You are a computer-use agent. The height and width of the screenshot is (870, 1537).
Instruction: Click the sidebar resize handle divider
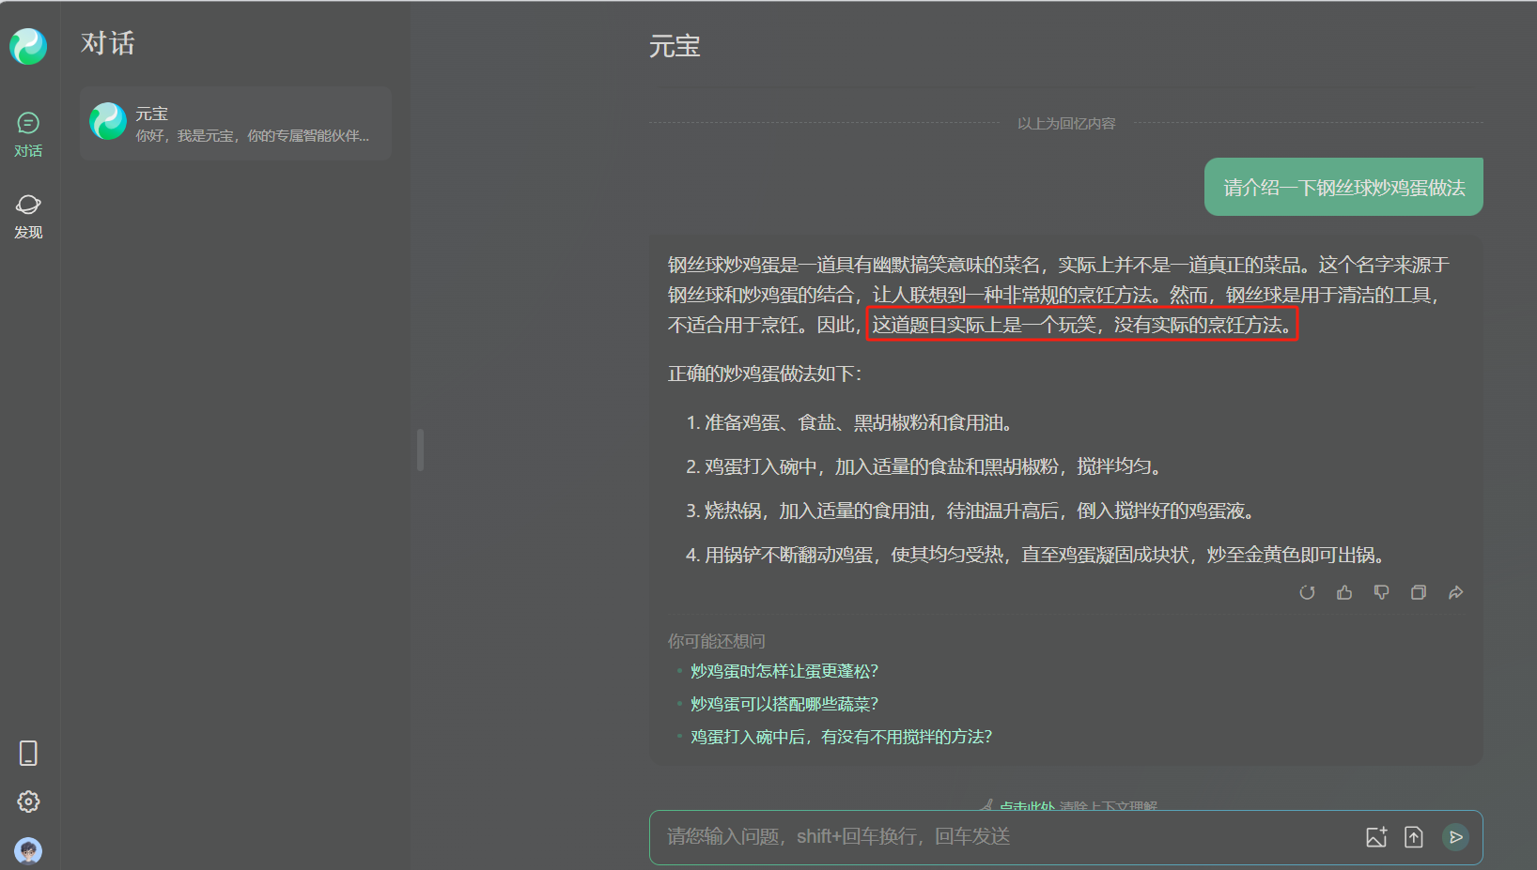[x=420, y=450]
